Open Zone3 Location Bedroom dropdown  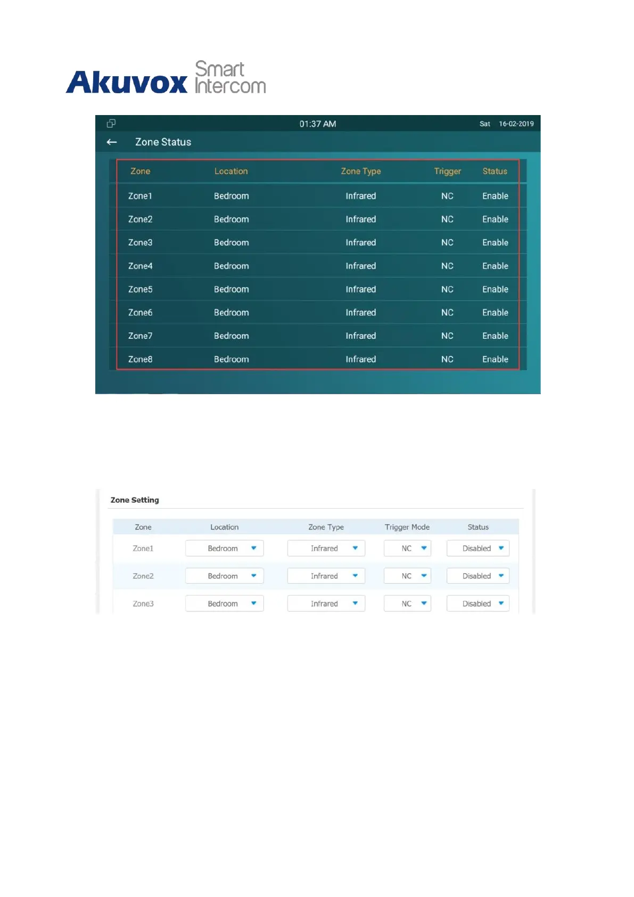point(224,604)
